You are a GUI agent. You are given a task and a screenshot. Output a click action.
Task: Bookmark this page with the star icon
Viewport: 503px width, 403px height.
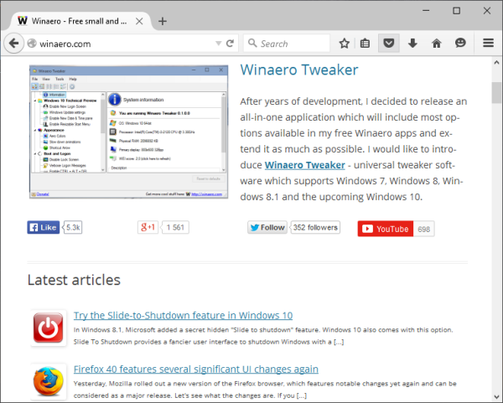[x=345, y=44]
